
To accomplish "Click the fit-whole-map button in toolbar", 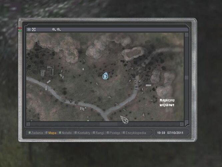I will [x=34, y=29].
